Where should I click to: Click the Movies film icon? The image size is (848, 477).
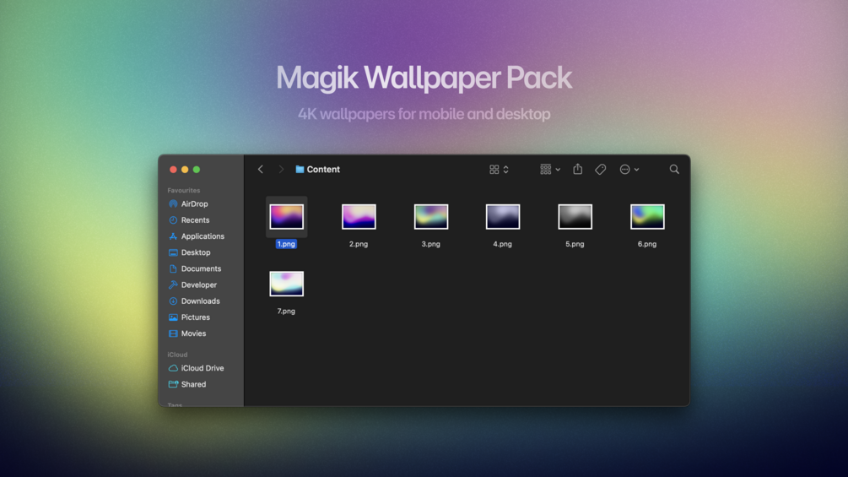coord(173,333)
